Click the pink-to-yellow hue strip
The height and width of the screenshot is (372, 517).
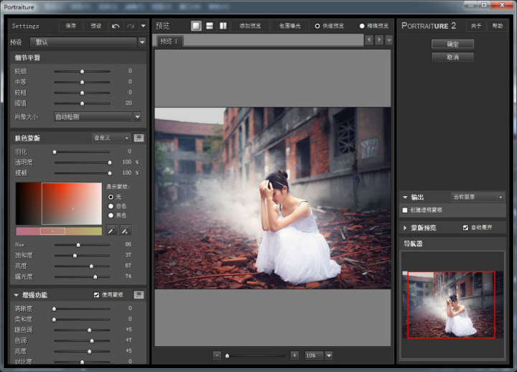pos(59,231)
